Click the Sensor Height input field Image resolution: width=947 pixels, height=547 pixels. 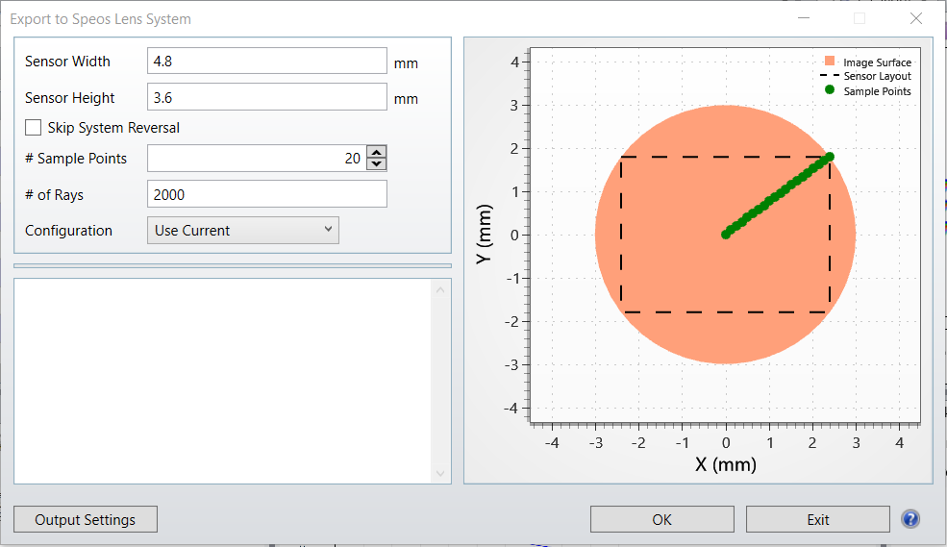pyautogui.click(x=267, y=97)
